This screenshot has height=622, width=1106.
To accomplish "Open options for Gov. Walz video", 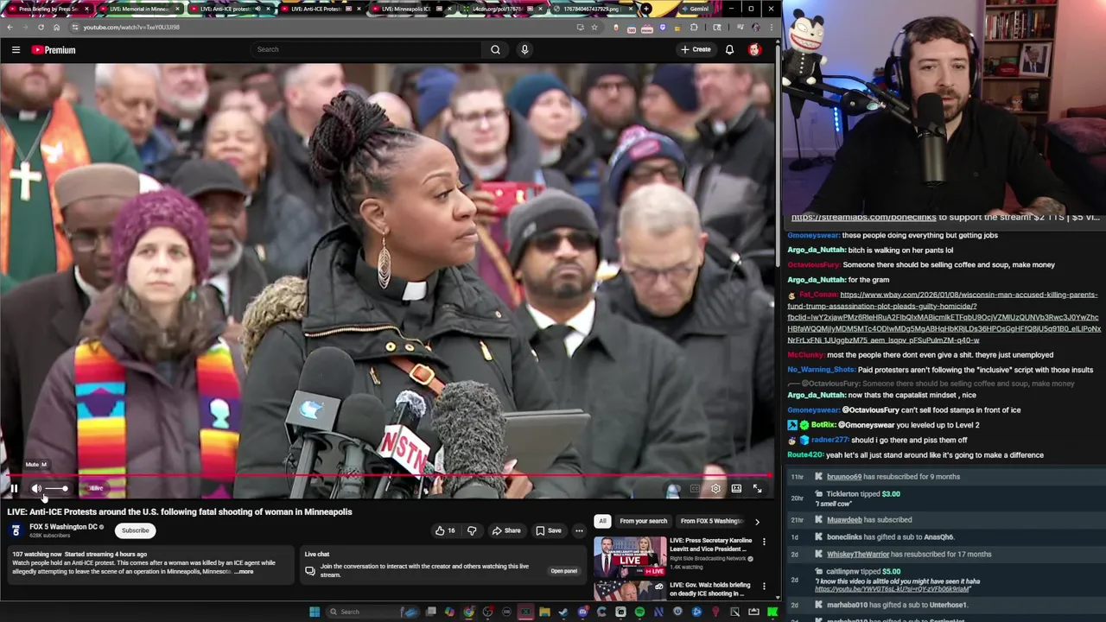I will (764, 586).
